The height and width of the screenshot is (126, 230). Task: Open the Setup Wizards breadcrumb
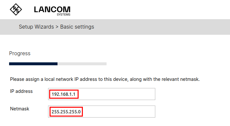click(36, 27)
